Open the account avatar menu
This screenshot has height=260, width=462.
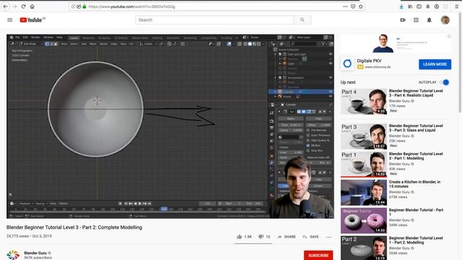pyautogui.click(x=445, y=19)
